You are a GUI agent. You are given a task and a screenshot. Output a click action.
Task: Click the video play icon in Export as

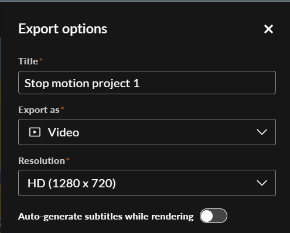(35, 132)
